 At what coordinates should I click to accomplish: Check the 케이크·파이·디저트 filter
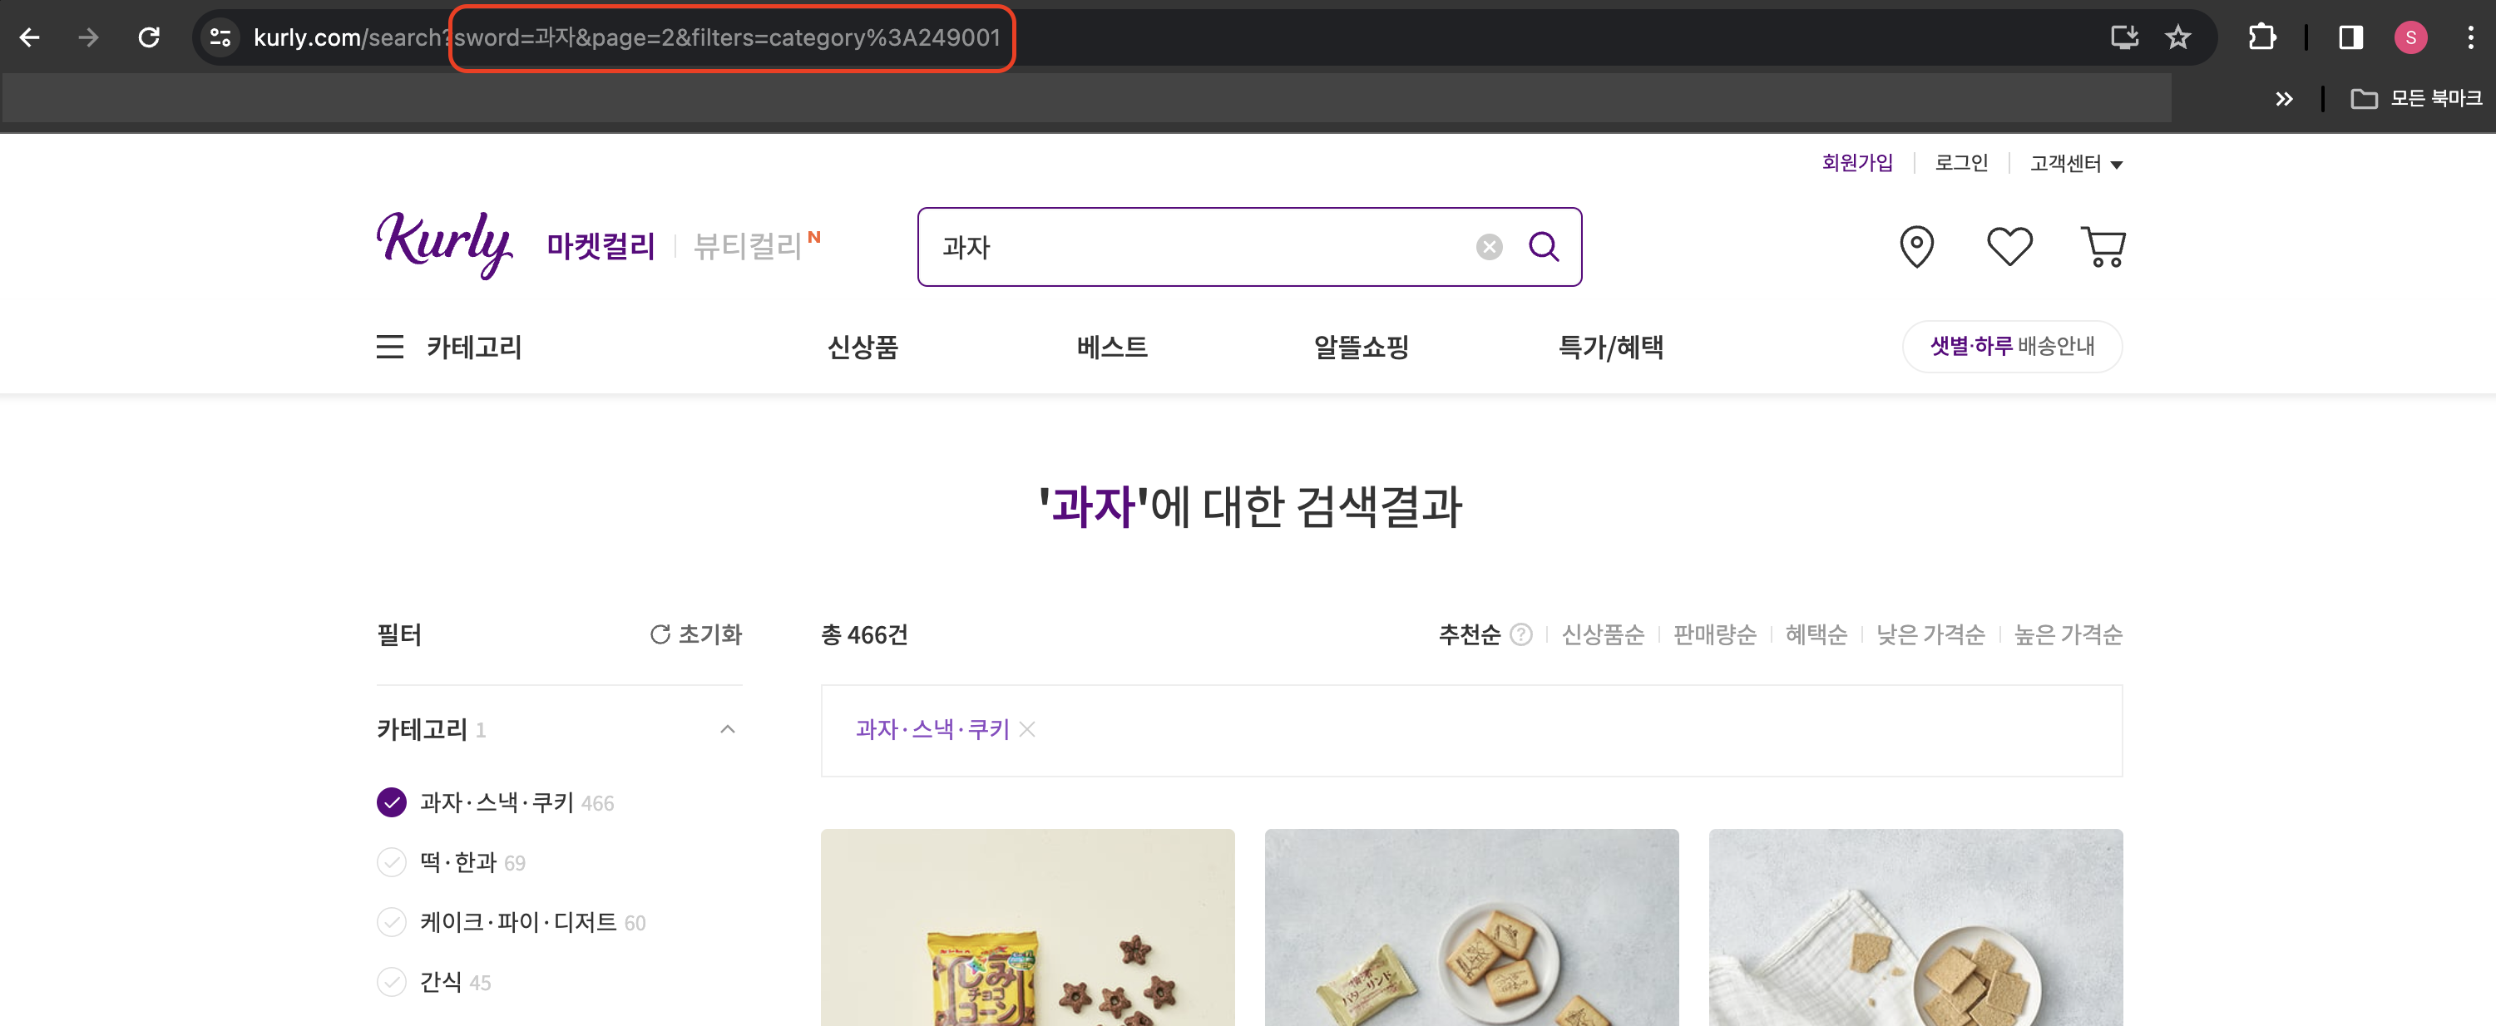[392, 922]
